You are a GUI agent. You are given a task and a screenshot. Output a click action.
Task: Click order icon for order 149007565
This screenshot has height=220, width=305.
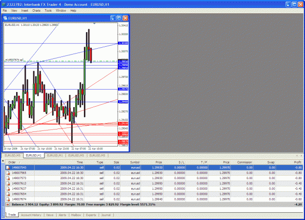point(8,173)
